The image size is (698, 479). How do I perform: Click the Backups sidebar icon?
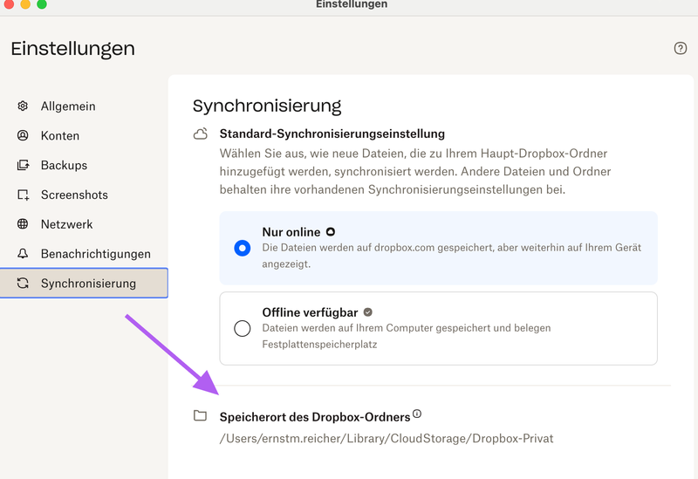(x=24, y=166)
